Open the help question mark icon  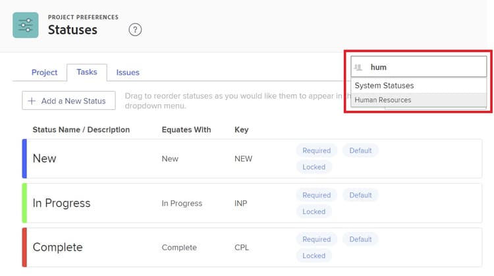click(x=135, y=29)
